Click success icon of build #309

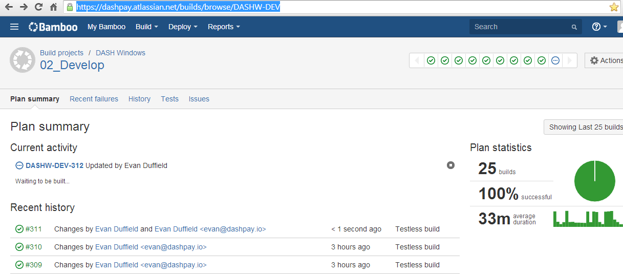[x=19, y=265]
